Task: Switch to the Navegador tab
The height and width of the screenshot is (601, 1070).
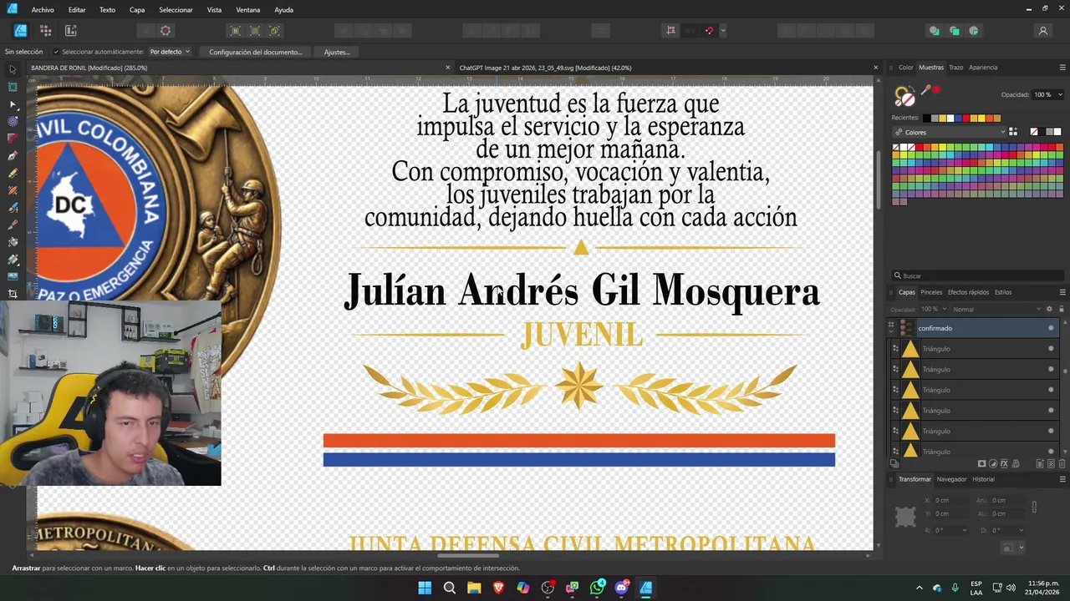Action: (951, 479)
